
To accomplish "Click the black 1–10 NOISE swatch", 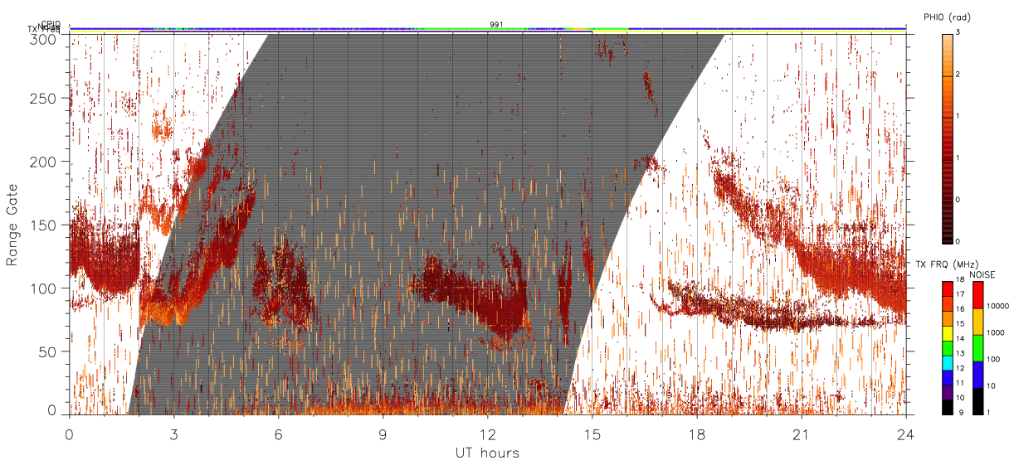I will (x=978, y=400).
